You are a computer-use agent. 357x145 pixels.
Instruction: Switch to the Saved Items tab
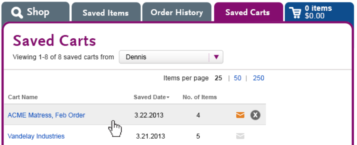click(106, 13)
